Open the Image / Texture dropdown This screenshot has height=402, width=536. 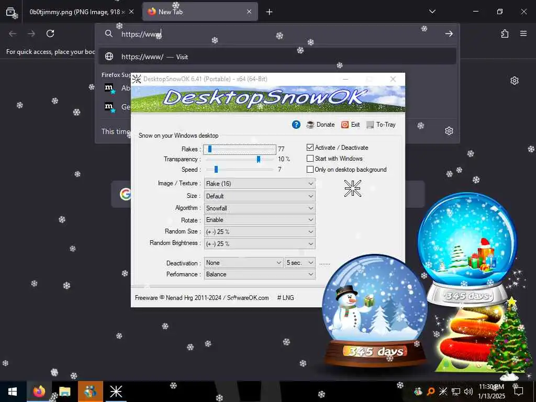(x=260, y=184)
